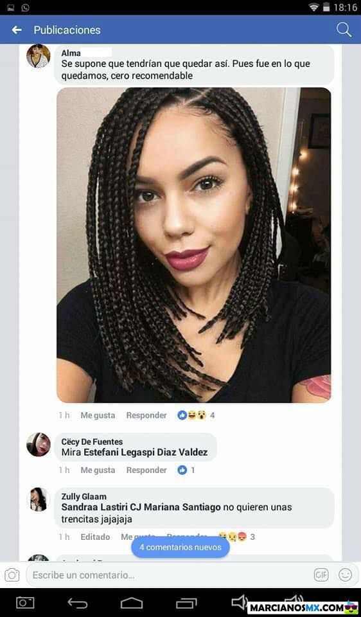Tap the screenshot camera icon in navigation bar
This screenshot has height=617, width=361.
click(25, 603)
